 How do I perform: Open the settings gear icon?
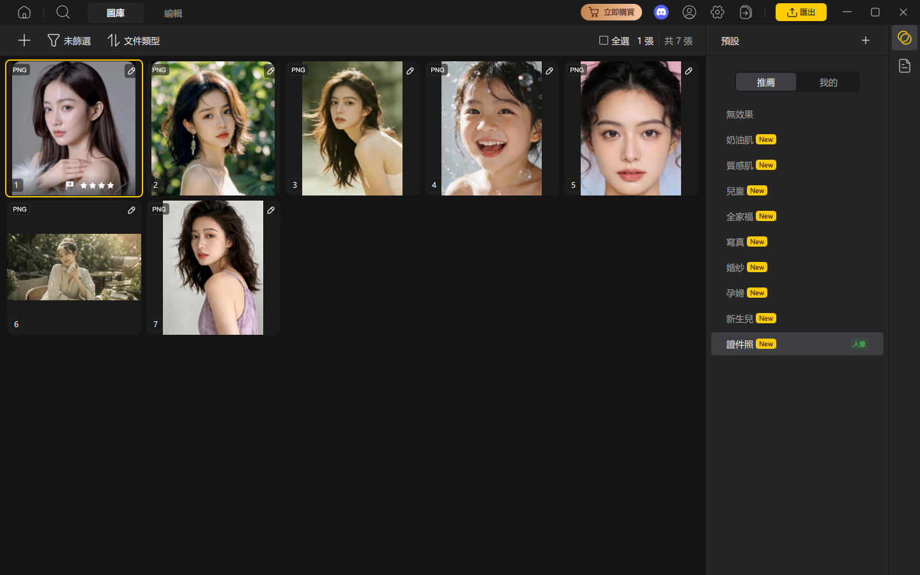click(717, 12)
